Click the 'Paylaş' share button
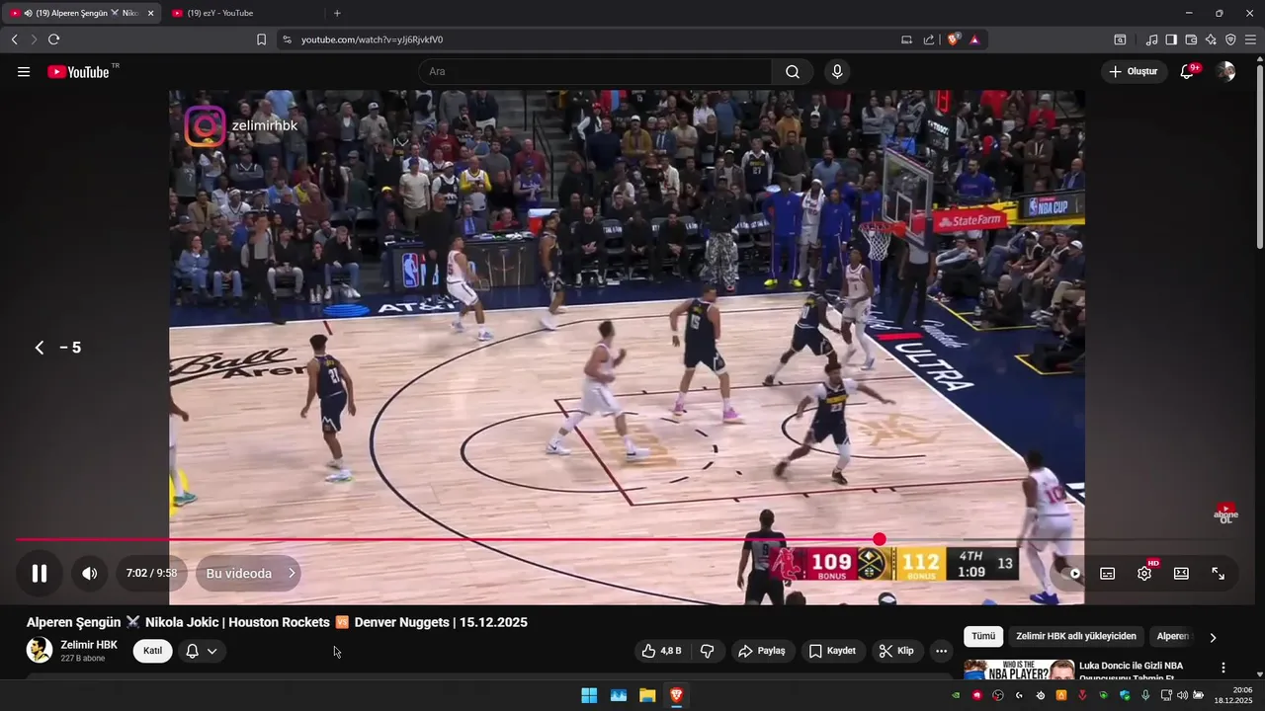 [x=762, y=651]
